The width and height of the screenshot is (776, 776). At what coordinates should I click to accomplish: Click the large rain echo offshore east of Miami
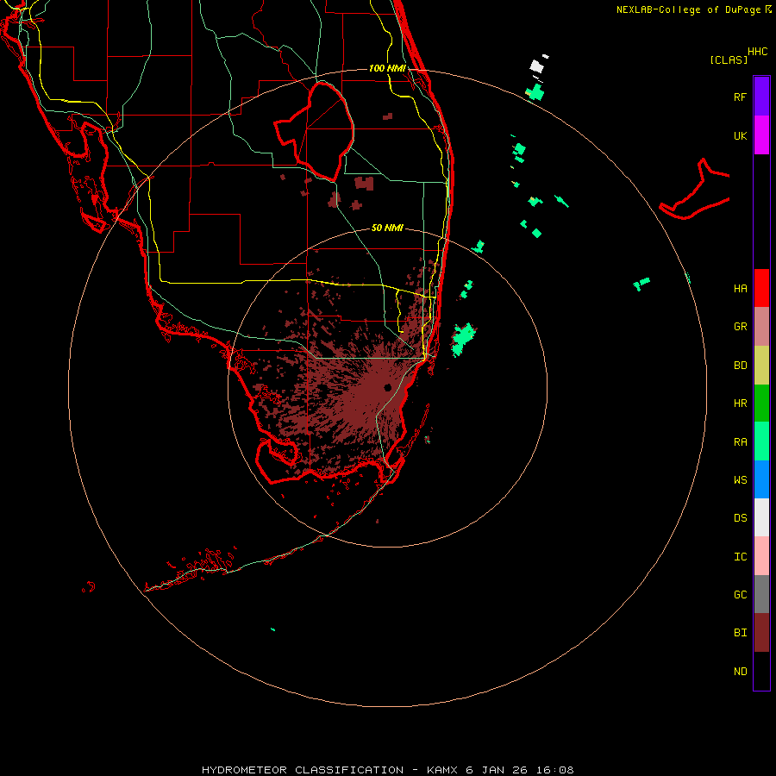(x=463, y=339)
